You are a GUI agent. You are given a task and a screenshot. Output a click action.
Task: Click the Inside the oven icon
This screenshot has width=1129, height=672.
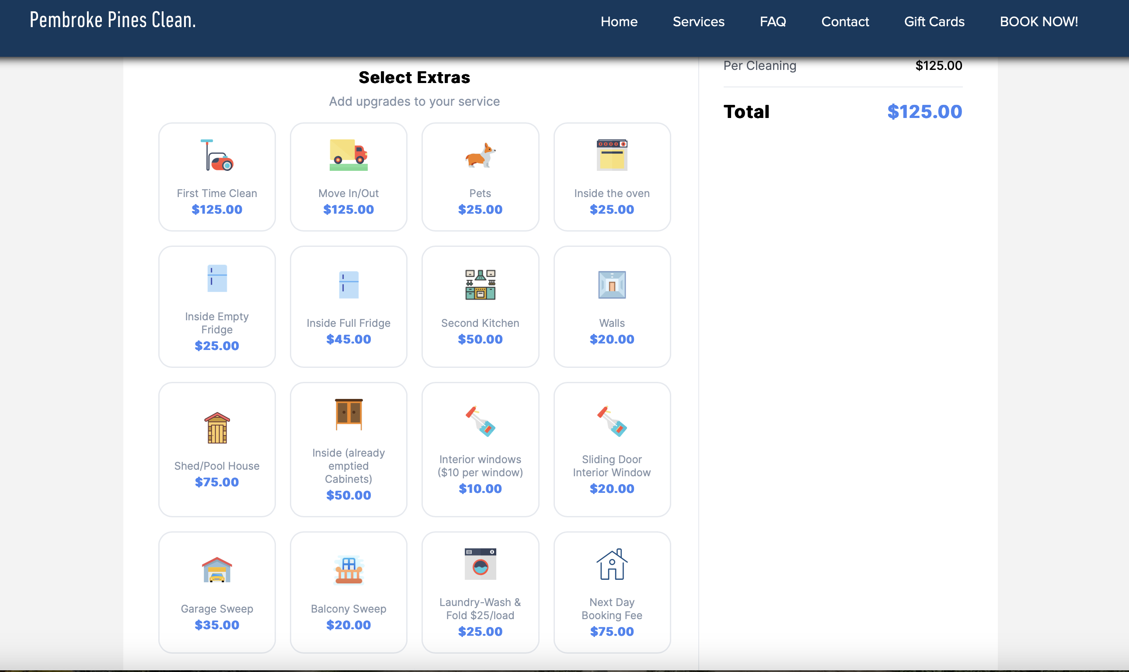tap(612, 155)
